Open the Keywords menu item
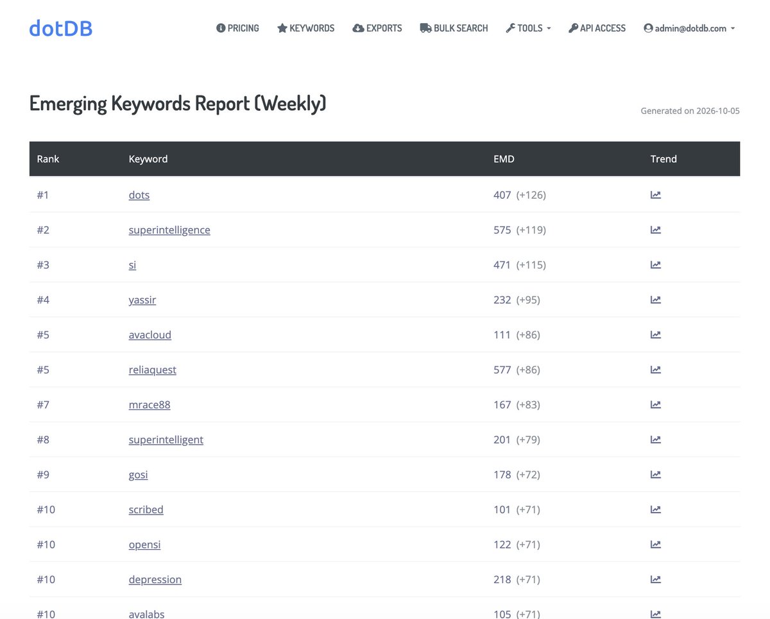770x619 pixels. 305,28
